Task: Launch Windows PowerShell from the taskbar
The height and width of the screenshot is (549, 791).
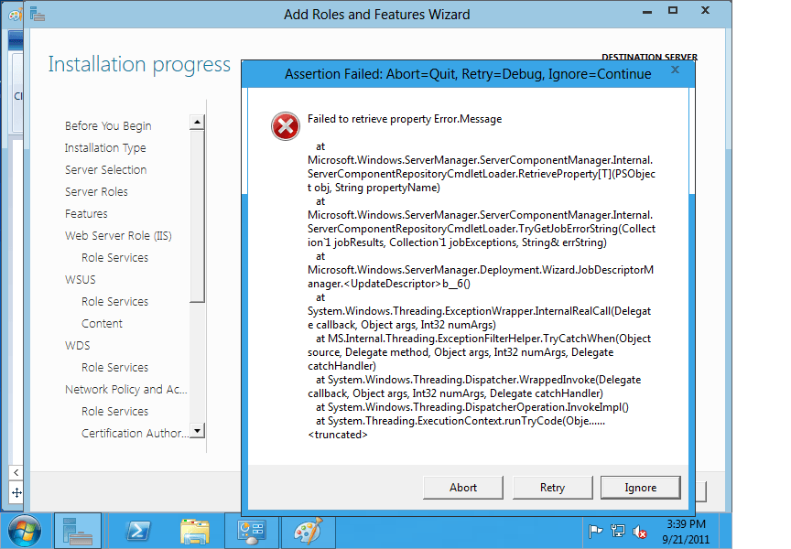Action: (137, 531)
